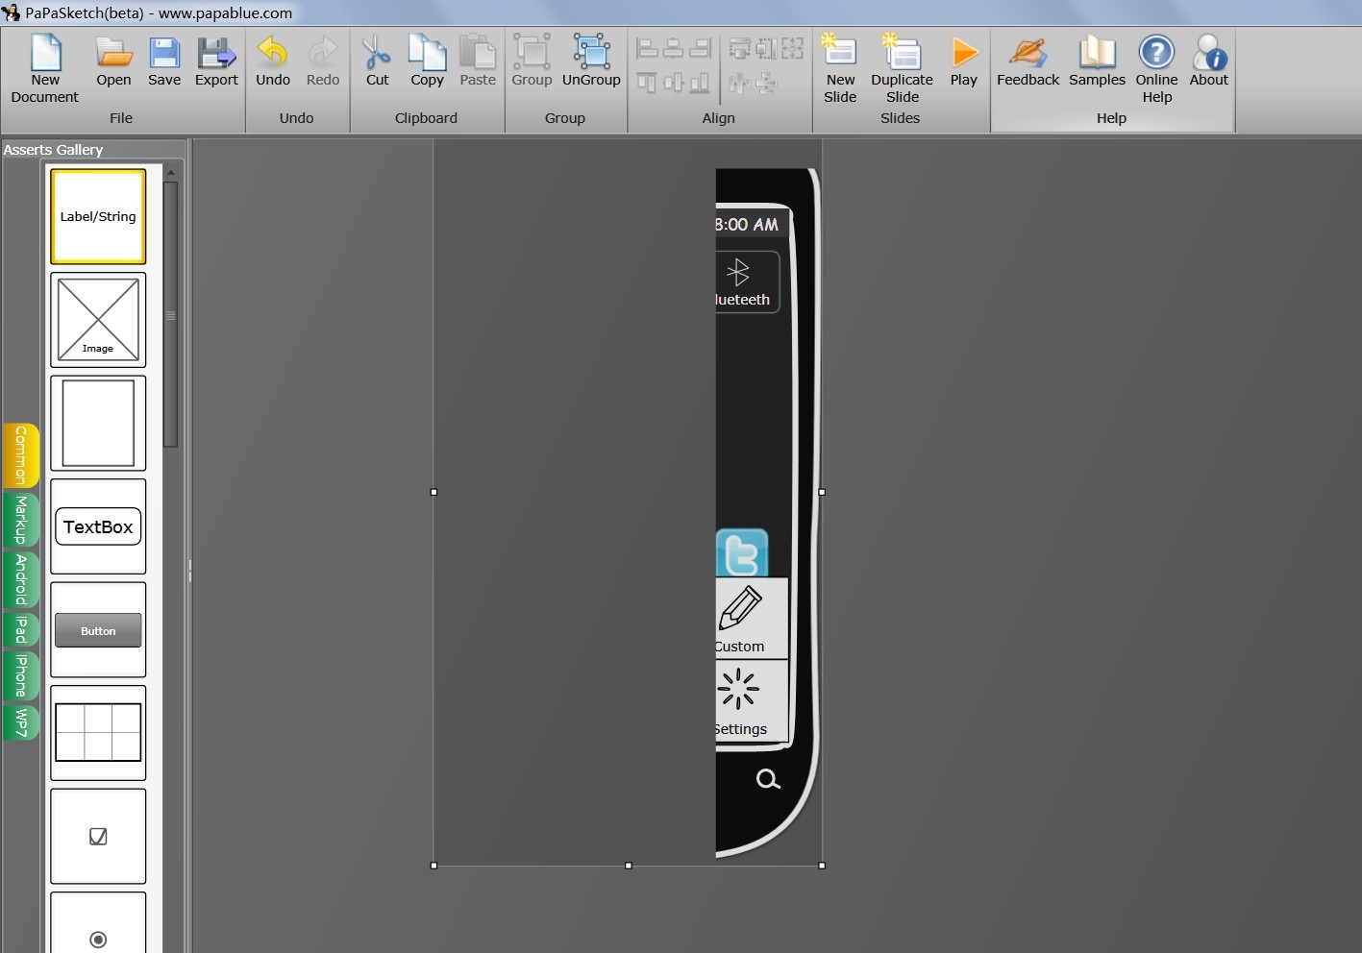Click the Settings item on canvas
The image size is (1362, 953).
(x=753, y=700)
